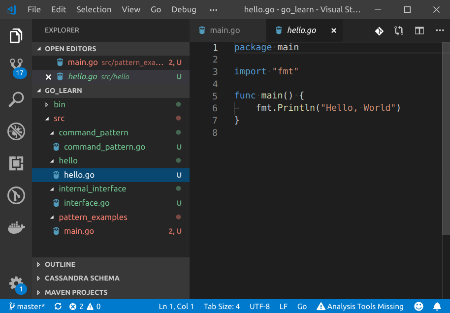Open the Search view in the activity bar

point(16,99)
